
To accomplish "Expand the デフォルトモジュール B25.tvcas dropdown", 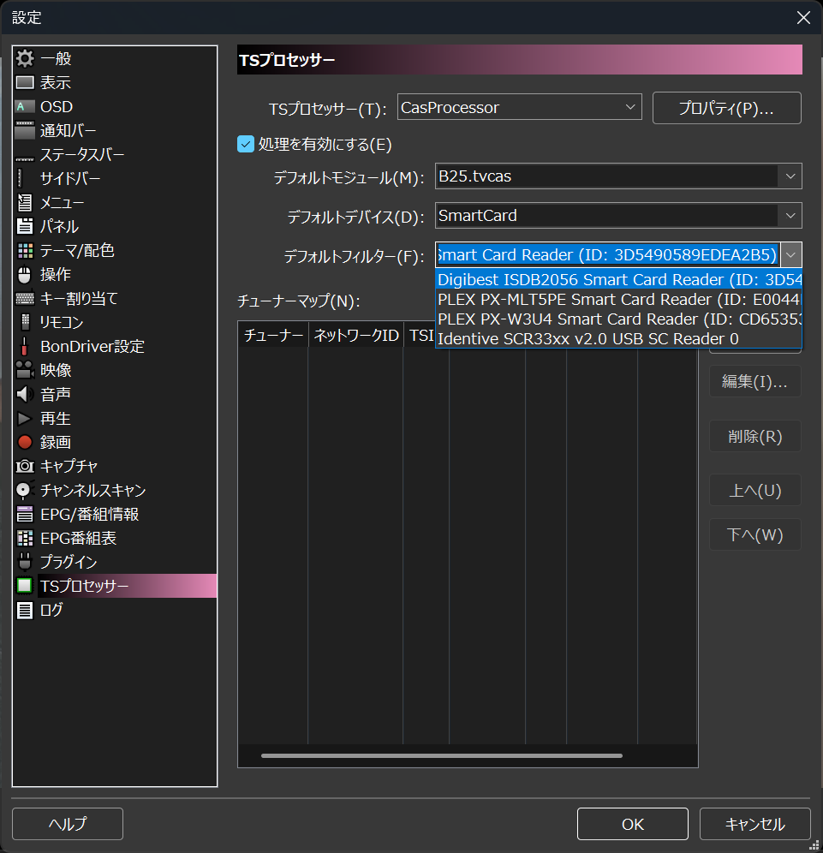I will (x=618, y=176).
